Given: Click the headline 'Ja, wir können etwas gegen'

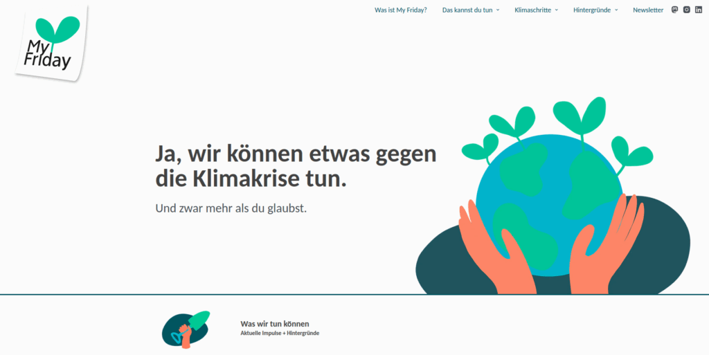Looking at the screenshot, I should tap(296, 154).
